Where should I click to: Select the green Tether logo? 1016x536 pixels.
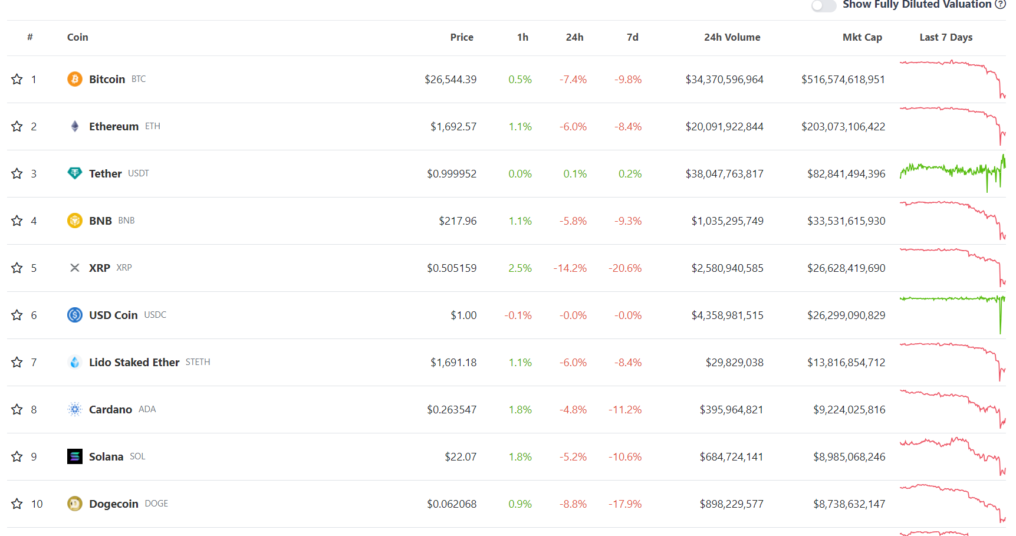75,173
